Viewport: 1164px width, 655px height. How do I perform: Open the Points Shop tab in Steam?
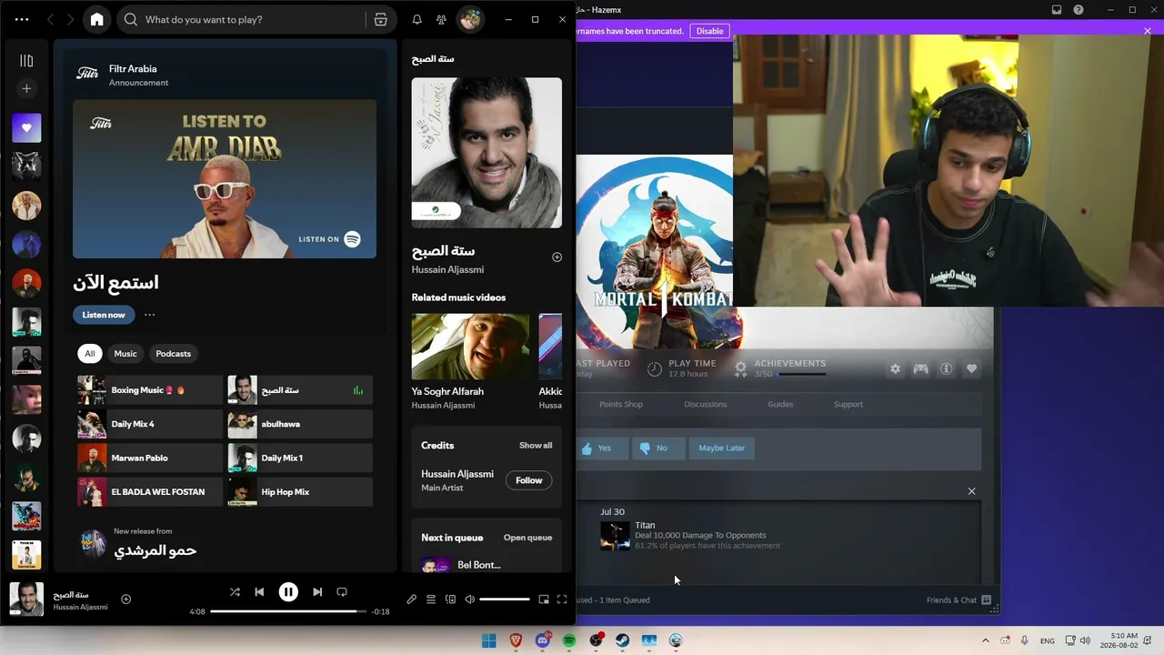[621, 404]
